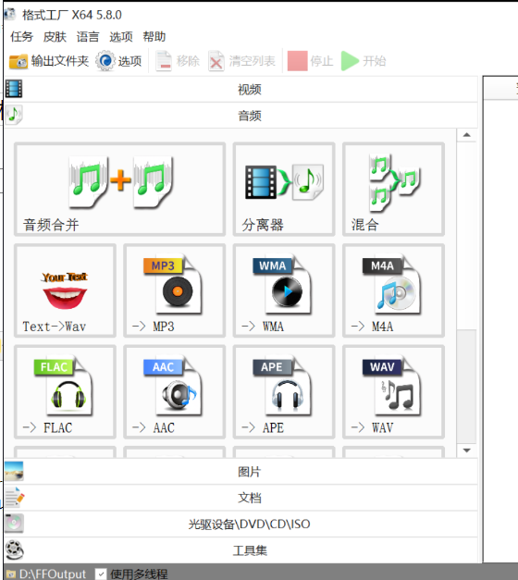Choose the -> WAV conversion icon
518x580 pixels.
[x=393, y=391]
